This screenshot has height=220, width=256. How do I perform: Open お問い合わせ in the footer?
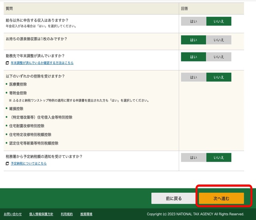tap(13, 214)
